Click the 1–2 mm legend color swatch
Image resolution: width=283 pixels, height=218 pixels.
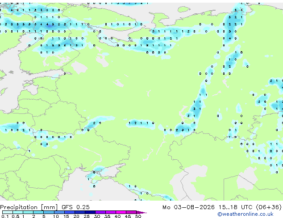point(28,212)
